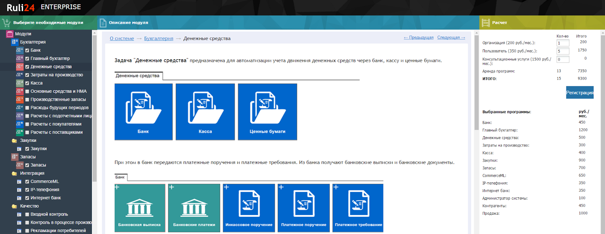Click the Пользователь quantity field
Image resolution: width=605 pixels, height=234 pixels.
pos(563,51)
